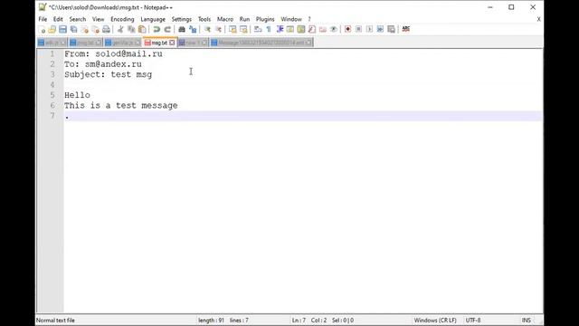
Task: Click the 'To: sm@andex.ru' line
Action: (x=103, y=64)
